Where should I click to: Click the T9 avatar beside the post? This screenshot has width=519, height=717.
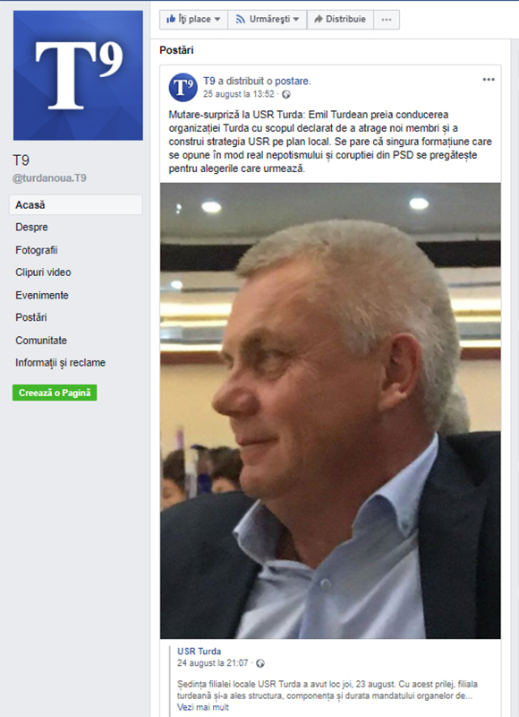click(x=183, y=87)
